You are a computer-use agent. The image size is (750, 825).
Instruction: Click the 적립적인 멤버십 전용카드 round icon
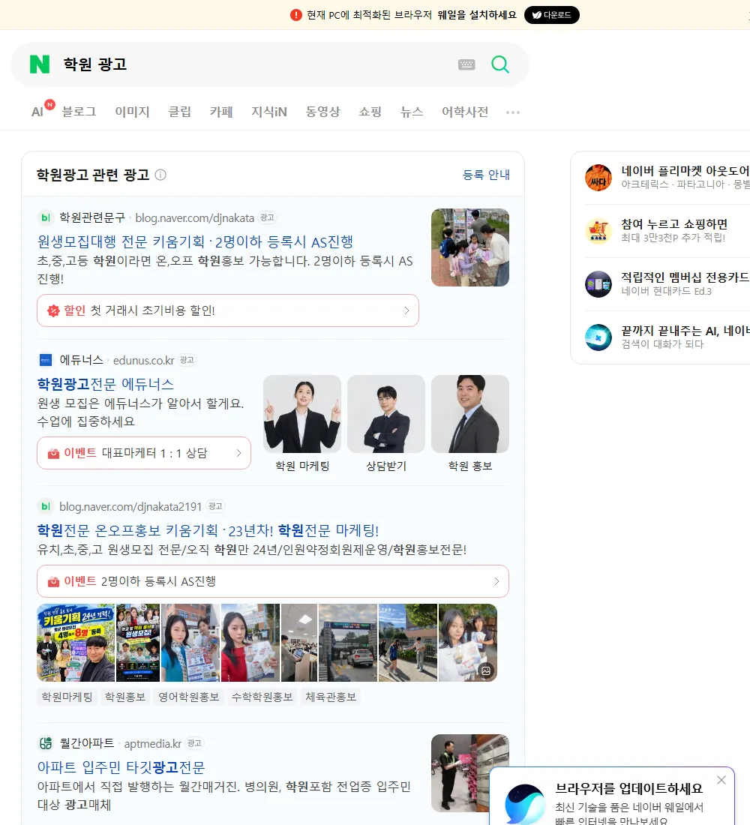[x=598, y=284]
